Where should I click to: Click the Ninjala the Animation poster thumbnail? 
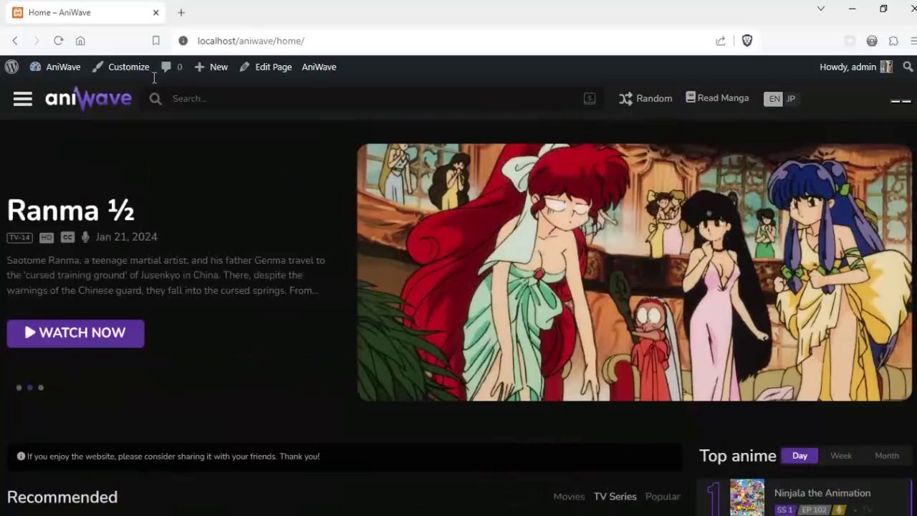747,498
